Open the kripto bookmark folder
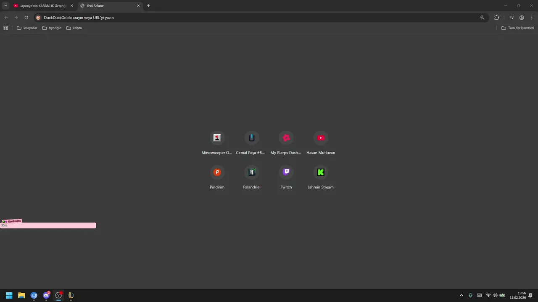Image resolution: width=538 pixels, height=302 pixels. (74, 28)
